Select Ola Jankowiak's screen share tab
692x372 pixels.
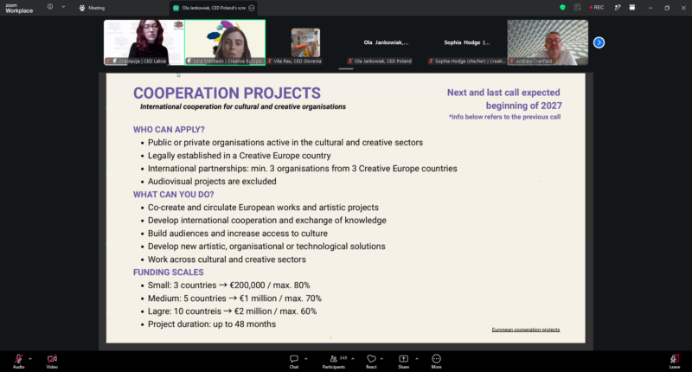[x=214, y=8]
